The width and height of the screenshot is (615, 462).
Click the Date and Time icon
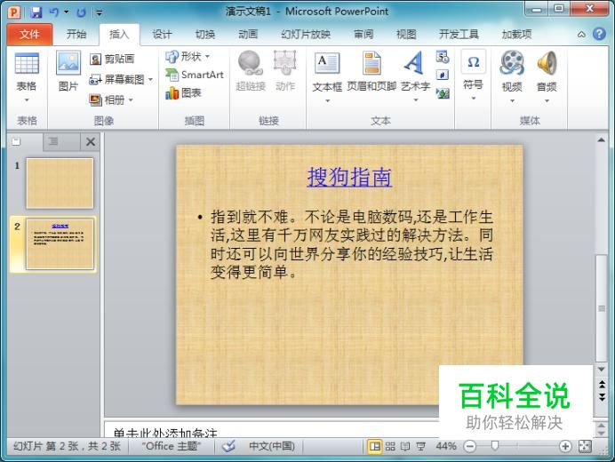(443, 57)
